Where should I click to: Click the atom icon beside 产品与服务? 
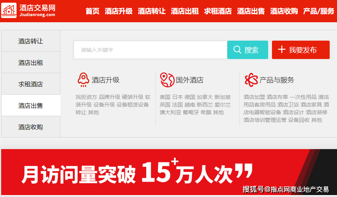251,80
